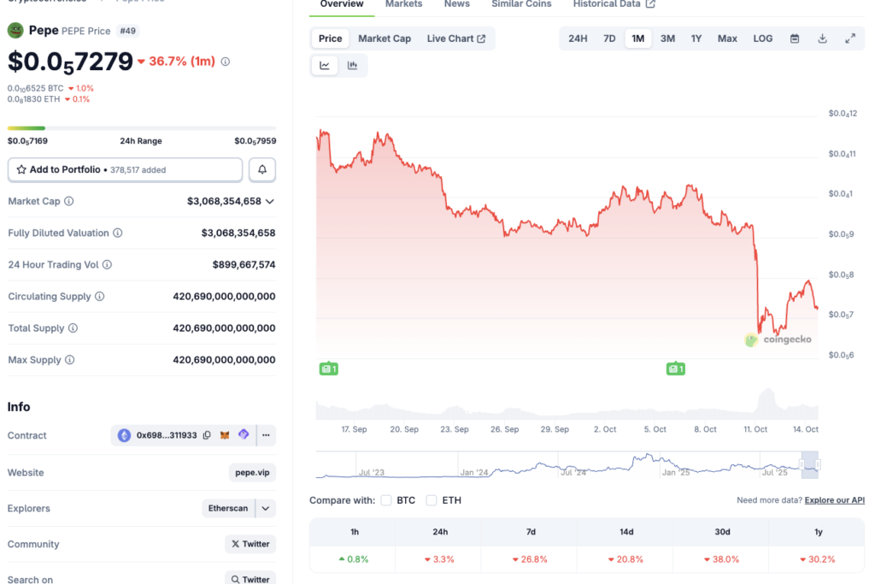Download the chart data
Image resolution: width=875 pixels, height=584 pixels.
point(822,38)
